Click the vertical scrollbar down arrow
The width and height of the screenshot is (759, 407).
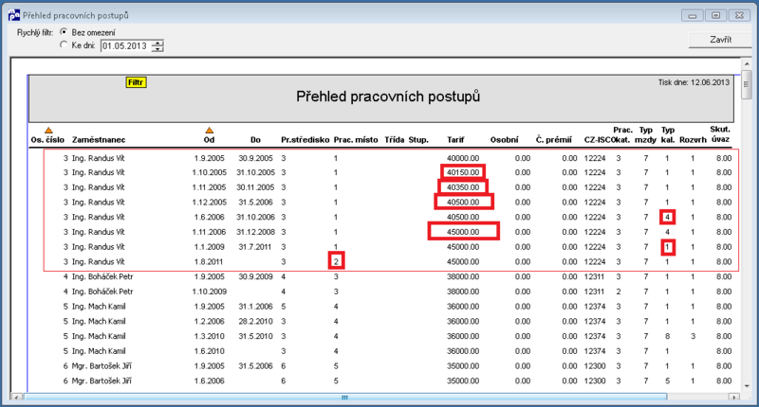click(747, 386)
